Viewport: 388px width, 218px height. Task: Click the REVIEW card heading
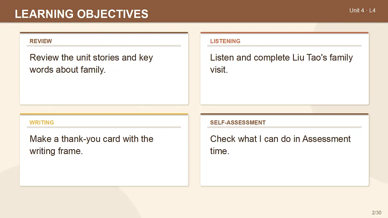[41, 41]
